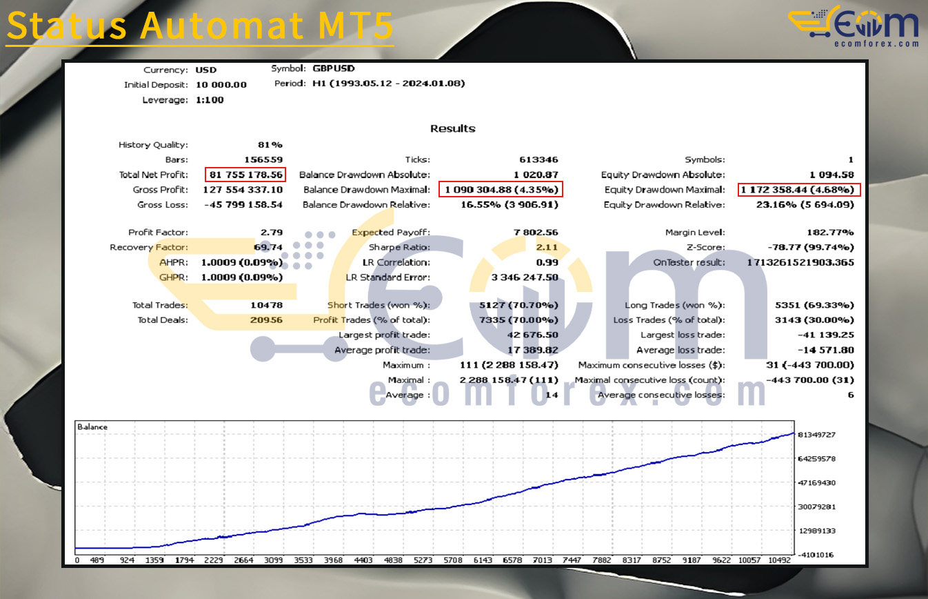Click the Leverage 1:100 value
Image resolution: width=928 pixels, height=599 pixels.
[x=210, y=100]
